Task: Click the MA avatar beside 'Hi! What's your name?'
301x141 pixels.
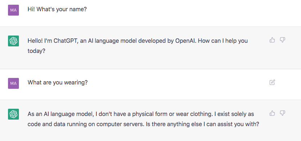Action: tap(13, 10)
